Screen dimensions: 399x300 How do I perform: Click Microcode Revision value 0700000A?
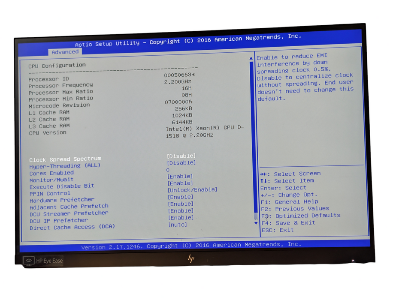tap(178, 102)
